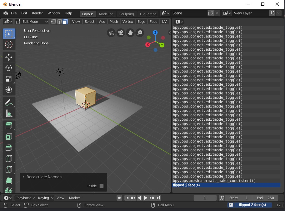Open the Edit Mode dropdown
Viewport: 285px width, 211px height.
pyautogui.click(x=32, y=22)
